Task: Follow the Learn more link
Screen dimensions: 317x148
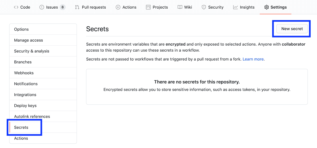Action: (x=253, y=59)
